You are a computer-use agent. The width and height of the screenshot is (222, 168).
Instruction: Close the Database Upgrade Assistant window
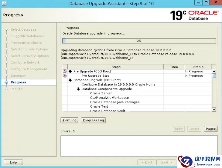coord(216,3)
